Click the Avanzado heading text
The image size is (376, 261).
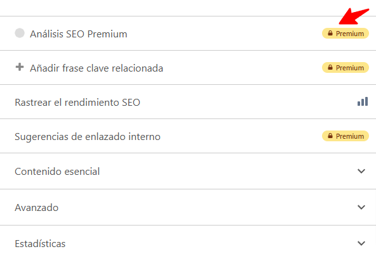click(37, 208)
